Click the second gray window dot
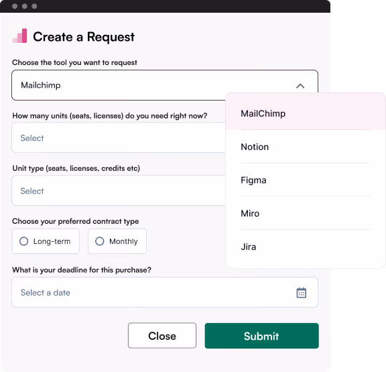The image size is (386, 372). (25, 6)
